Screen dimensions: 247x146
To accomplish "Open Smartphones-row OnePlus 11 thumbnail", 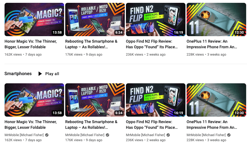I will pos(216,100).
